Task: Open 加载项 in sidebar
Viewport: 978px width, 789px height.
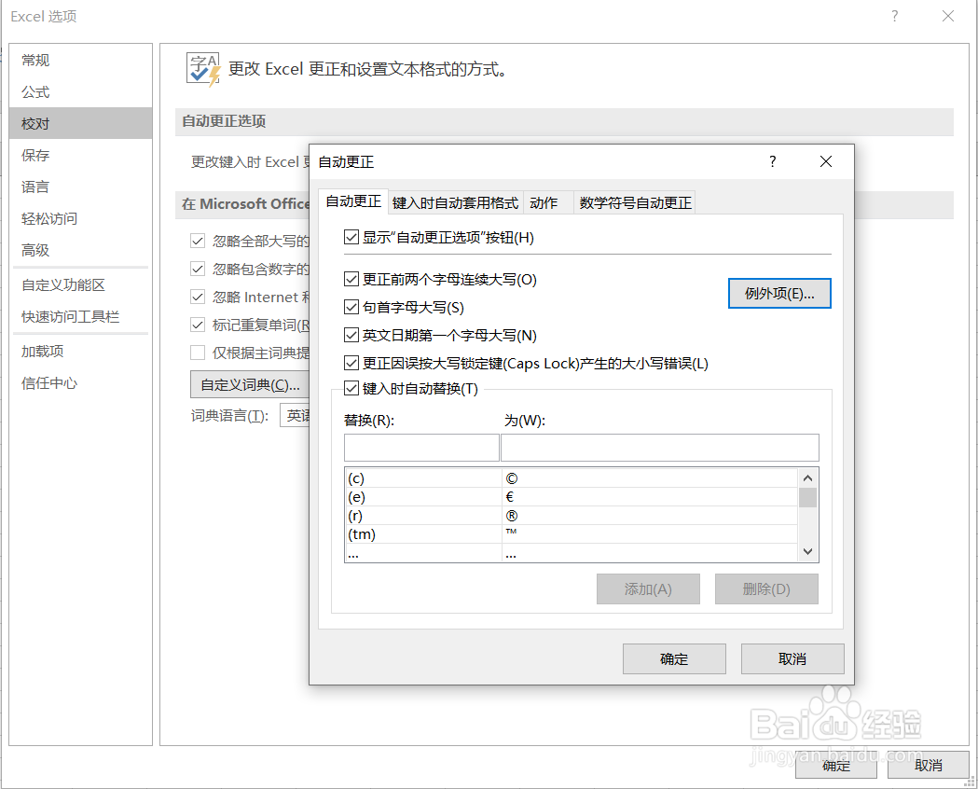Action: pyautogui.click(x=80, y=352)
